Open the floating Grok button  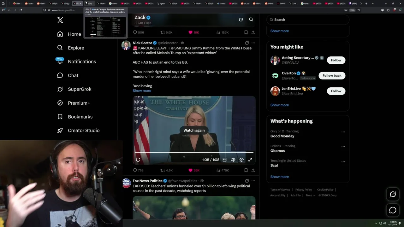pos(393,195)
